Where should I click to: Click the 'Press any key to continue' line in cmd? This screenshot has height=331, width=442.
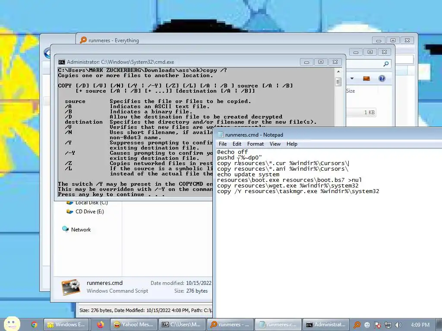111,194
